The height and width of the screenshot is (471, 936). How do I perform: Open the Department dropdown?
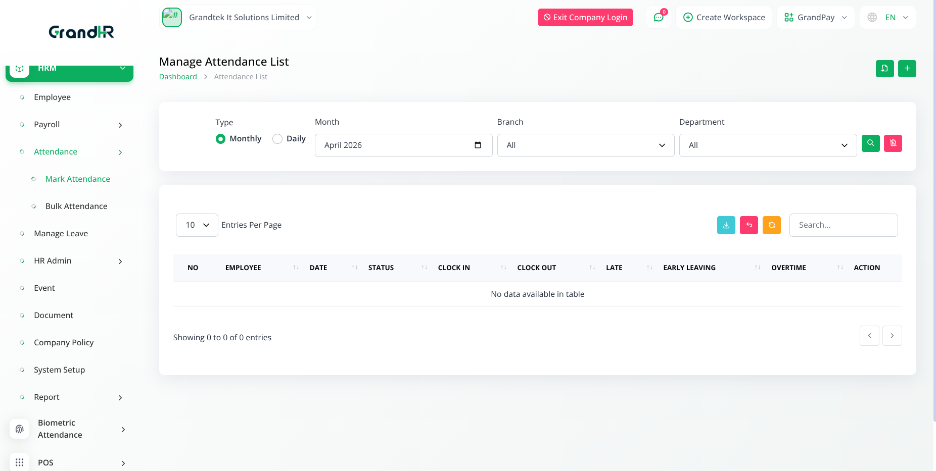(x=767, y=145)
